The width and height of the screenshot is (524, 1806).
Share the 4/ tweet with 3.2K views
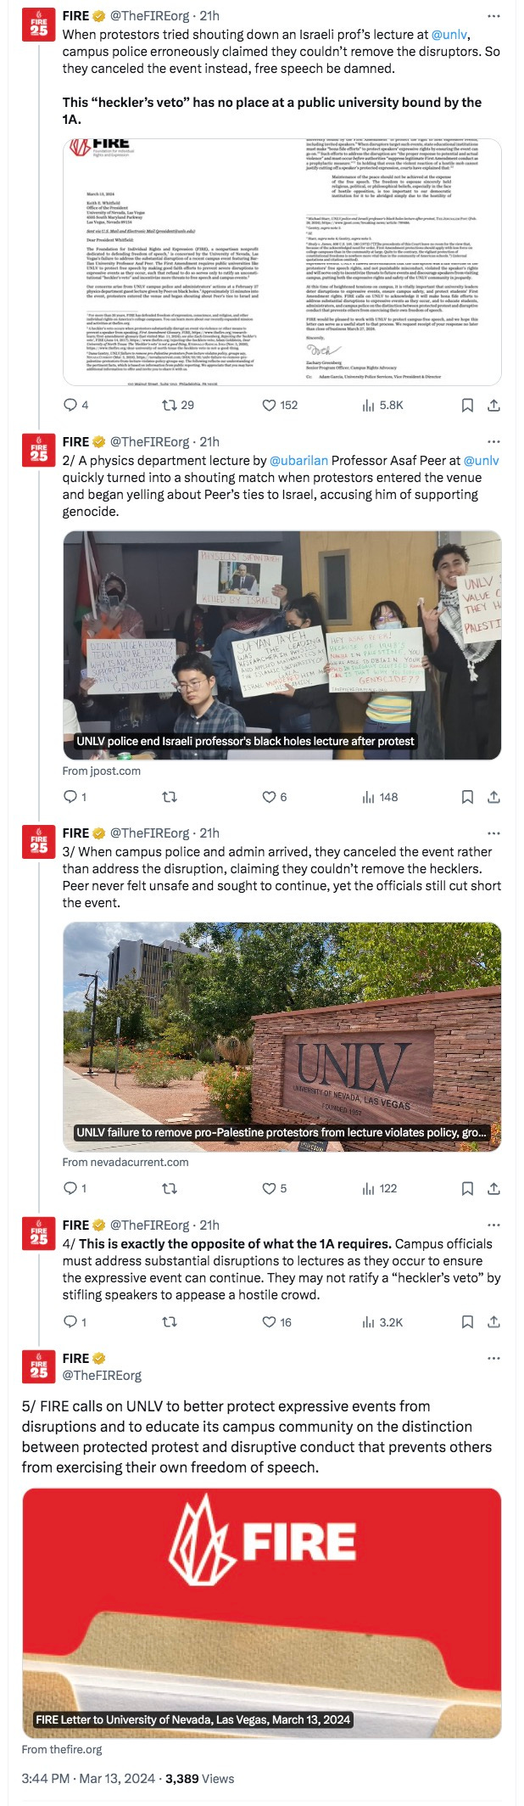[493, 1322]
